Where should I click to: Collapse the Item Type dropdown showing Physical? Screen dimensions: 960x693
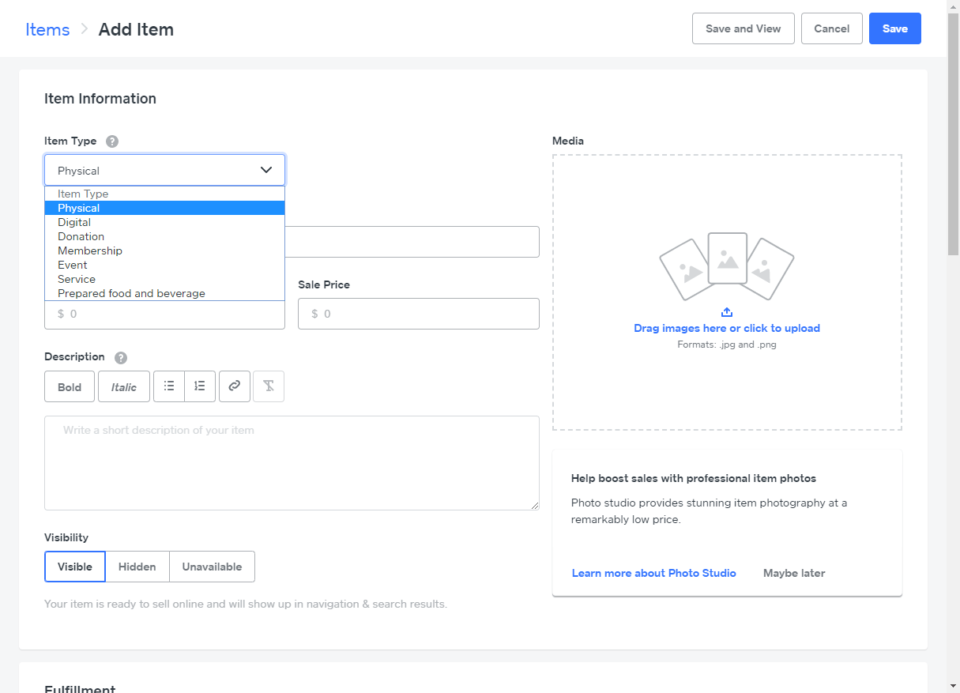click(164, 170)
